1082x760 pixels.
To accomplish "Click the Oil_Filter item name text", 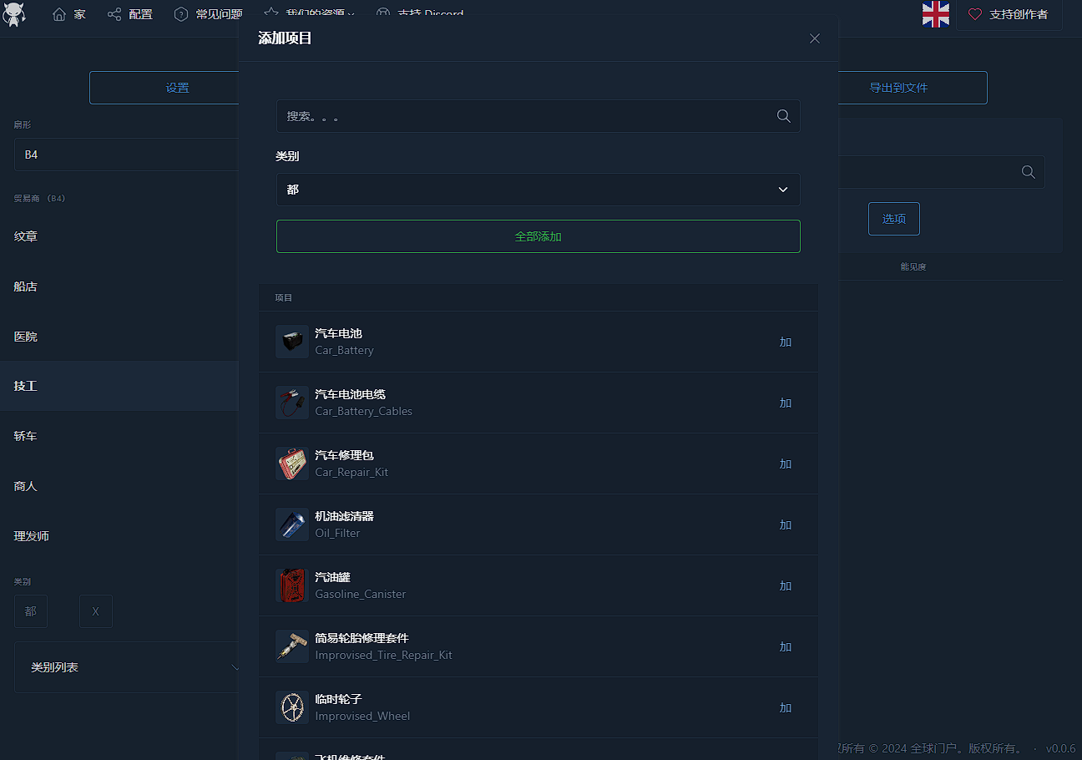I will click(x=337, y=534).
